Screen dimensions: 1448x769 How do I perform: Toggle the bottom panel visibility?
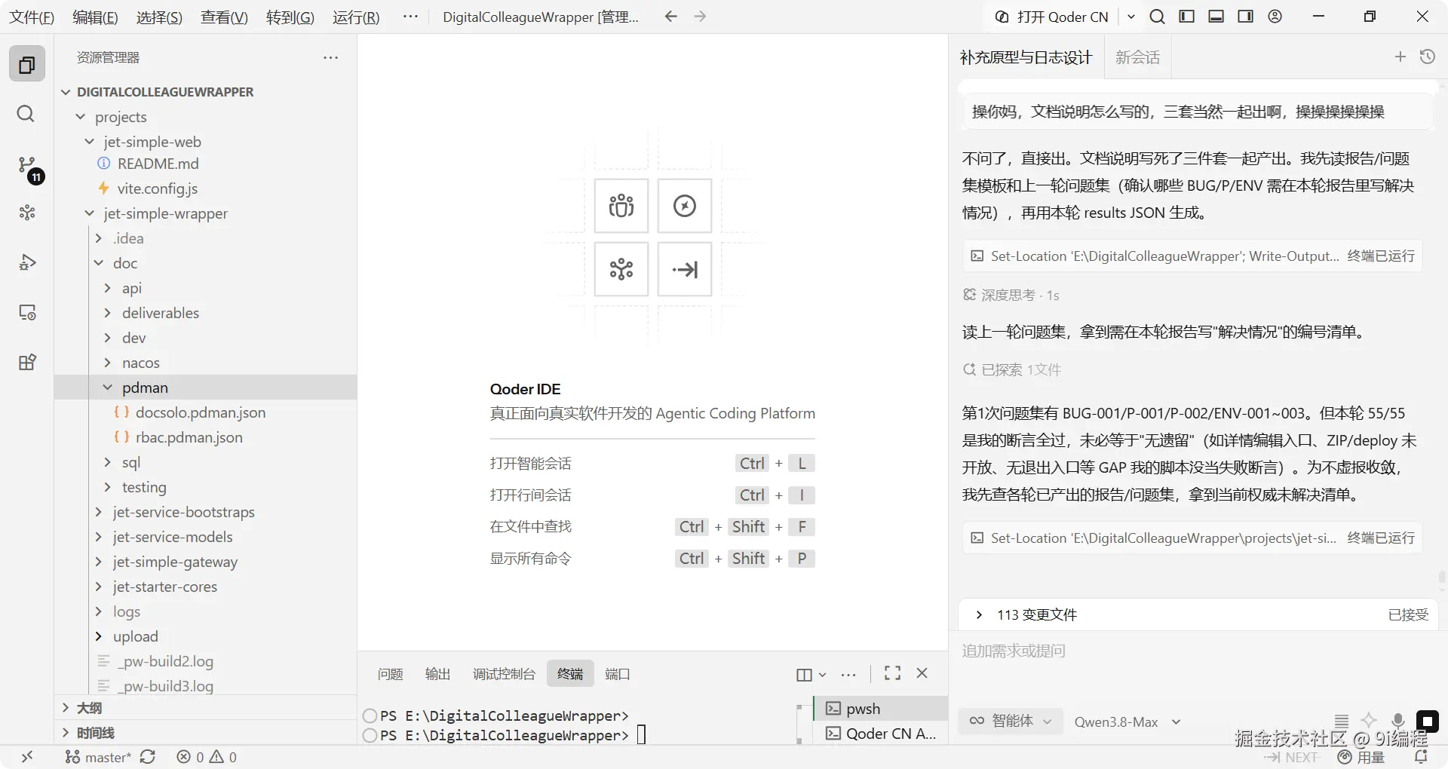pyautogui.click(x=1216, y=17)
